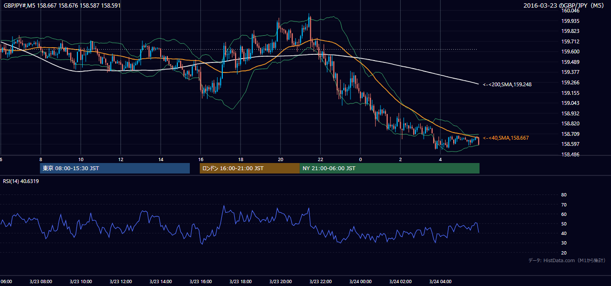This screenshot has height=286, width=611.
Task: Click RSI scale level 60
Action: [564, 214]
